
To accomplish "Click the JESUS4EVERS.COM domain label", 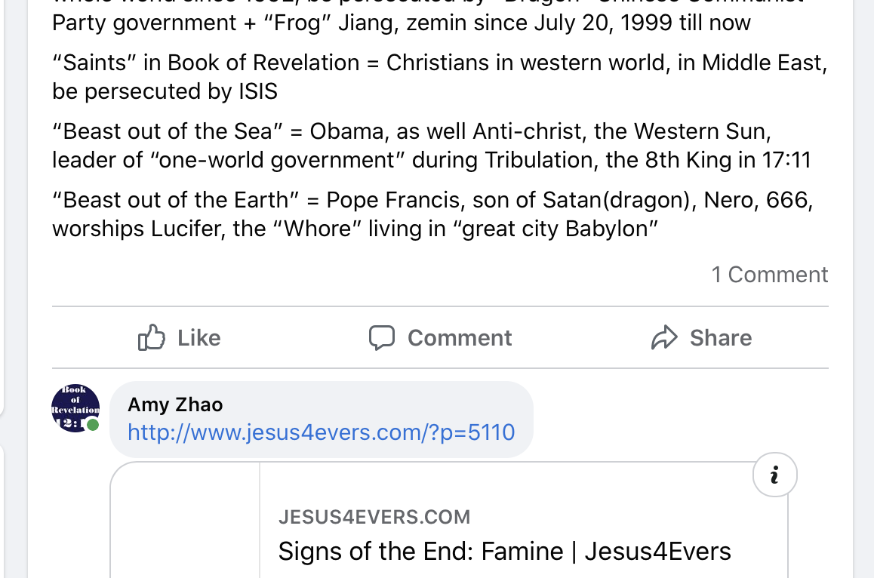I will 374,517.
